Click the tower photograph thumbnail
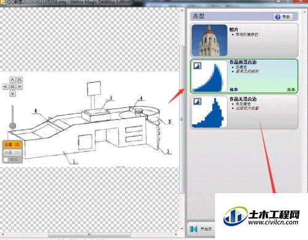This screenshot has width=308, height=240. pyautogui.click(x=209, y=40)
